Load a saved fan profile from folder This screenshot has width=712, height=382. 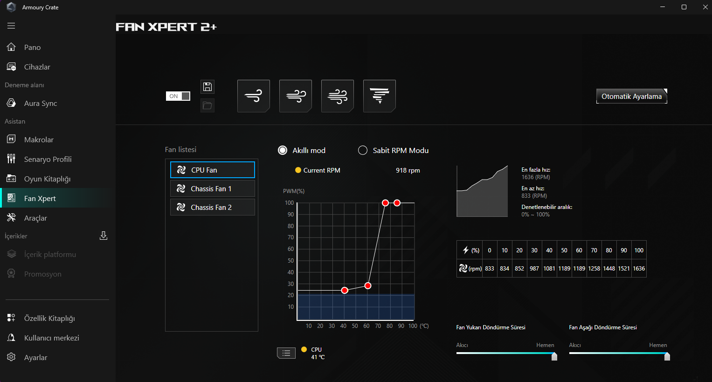coord(207,105)
